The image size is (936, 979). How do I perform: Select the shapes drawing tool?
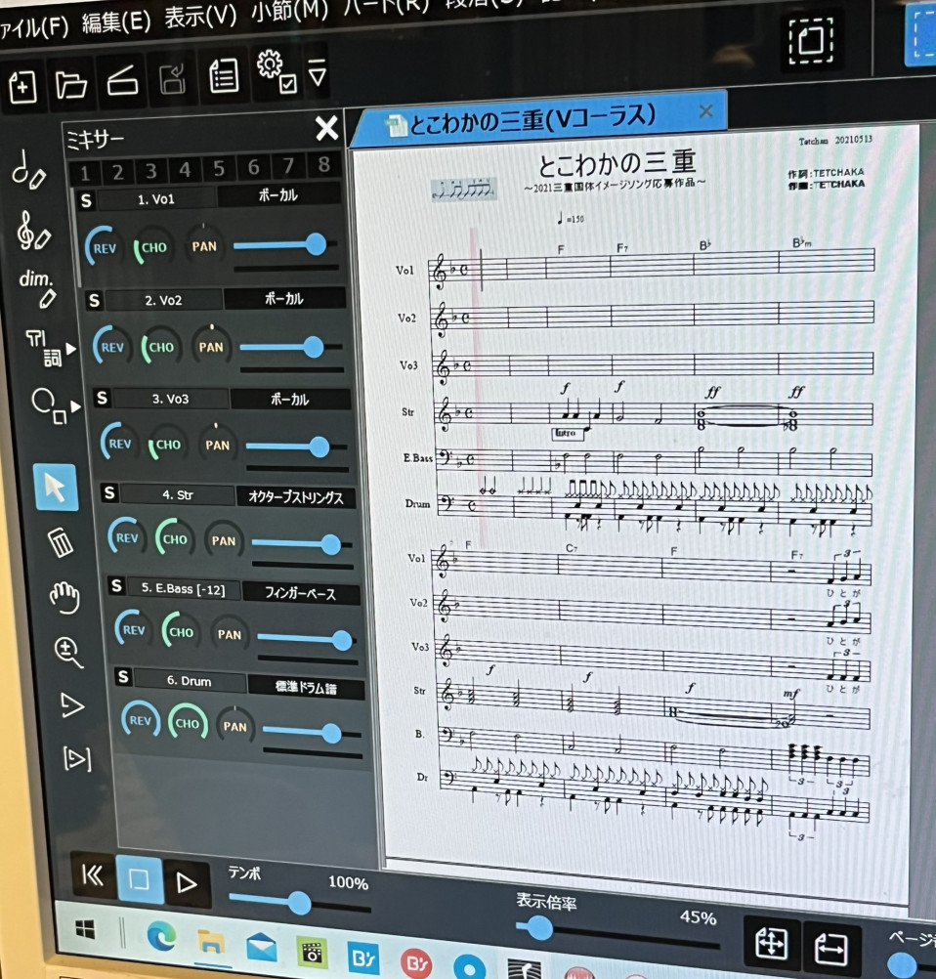(49, 405)
